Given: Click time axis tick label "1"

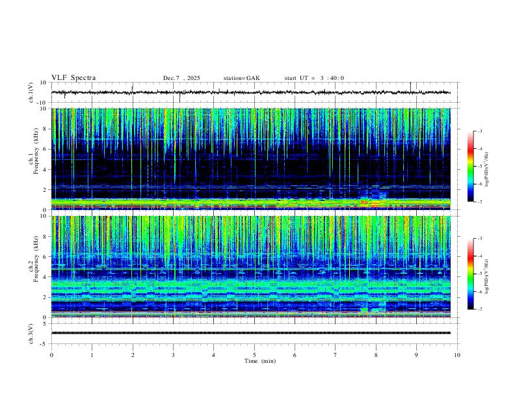Looking at the screenshot, I should (92, 355).
